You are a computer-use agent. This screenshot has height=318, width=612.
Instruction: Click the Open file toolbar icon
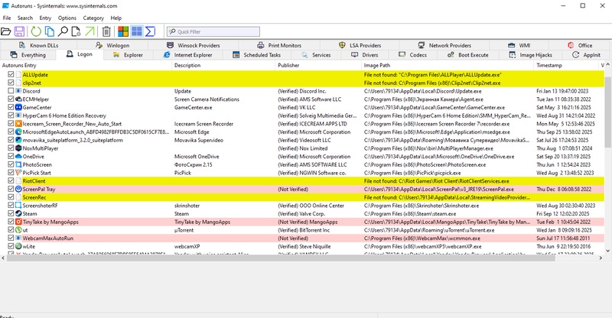click(x=7, y=31)
